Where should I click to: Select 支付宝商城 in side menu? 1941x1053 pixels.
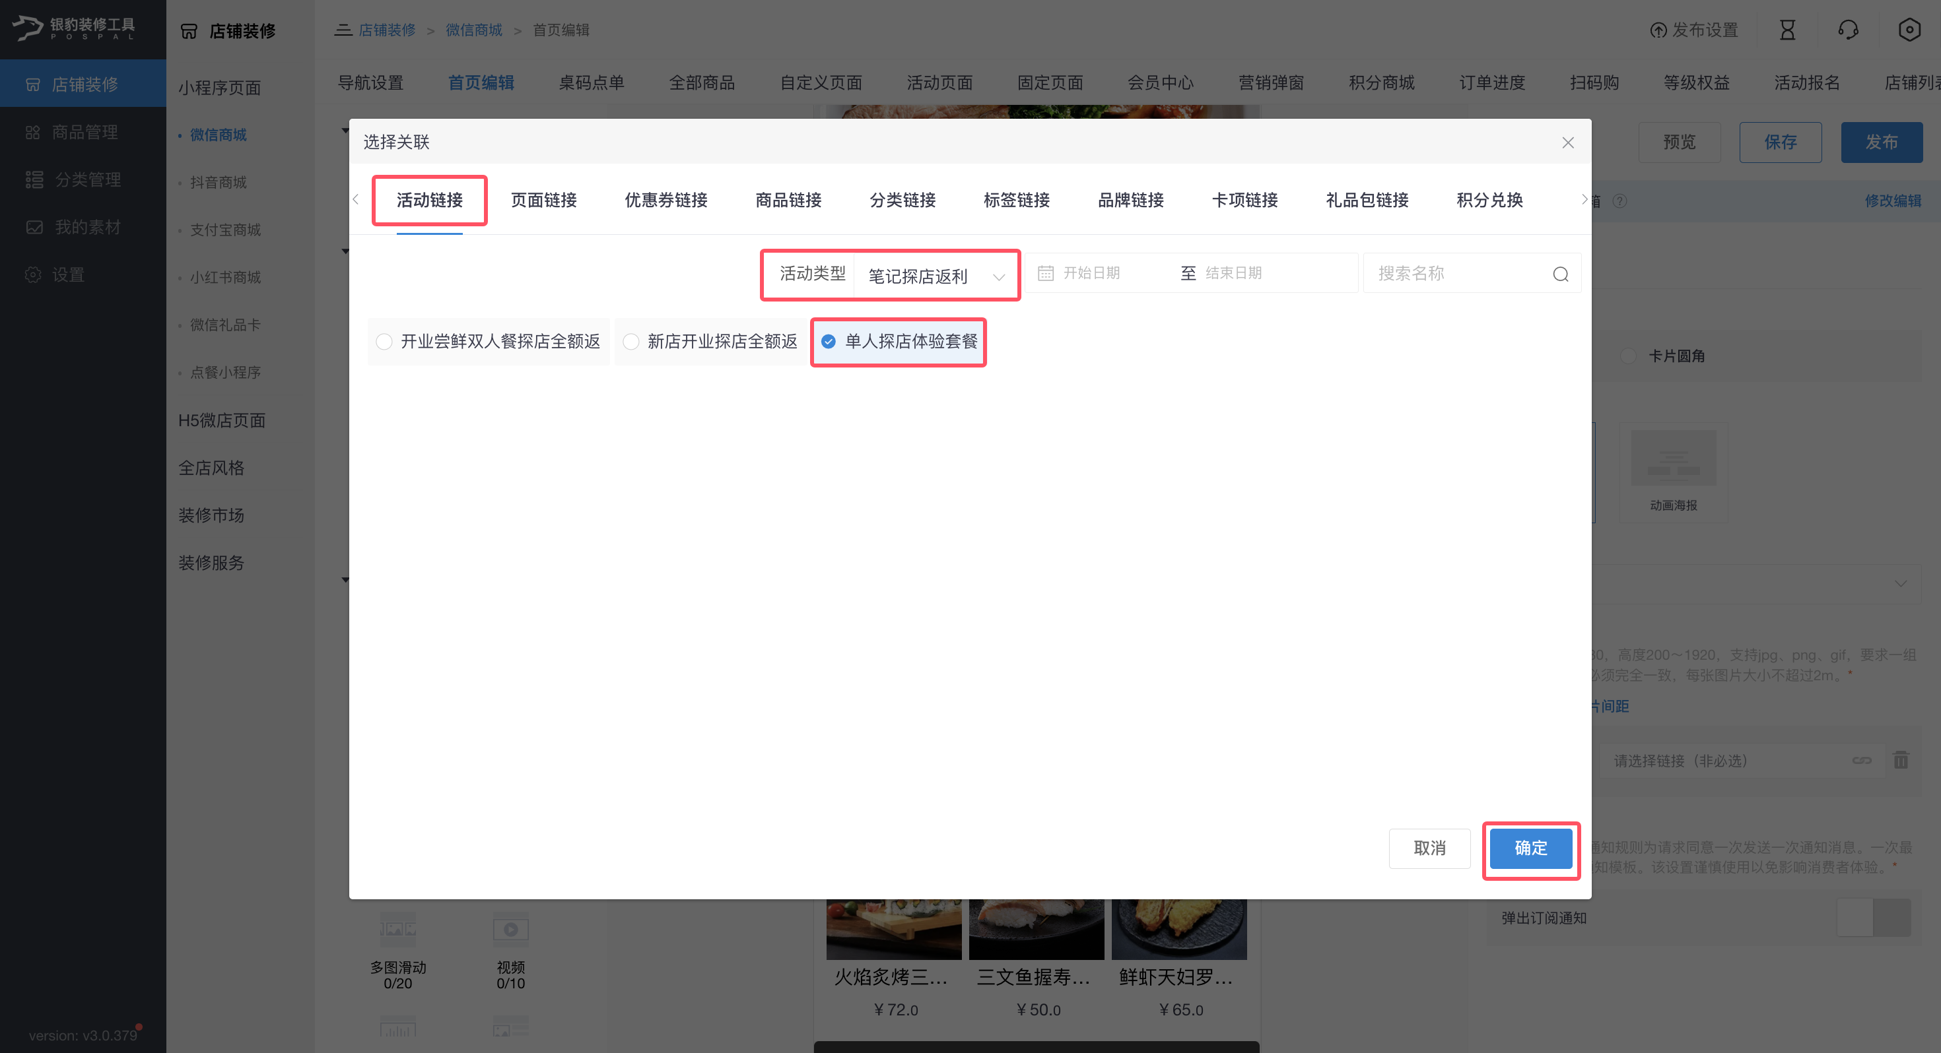[225, 230]
